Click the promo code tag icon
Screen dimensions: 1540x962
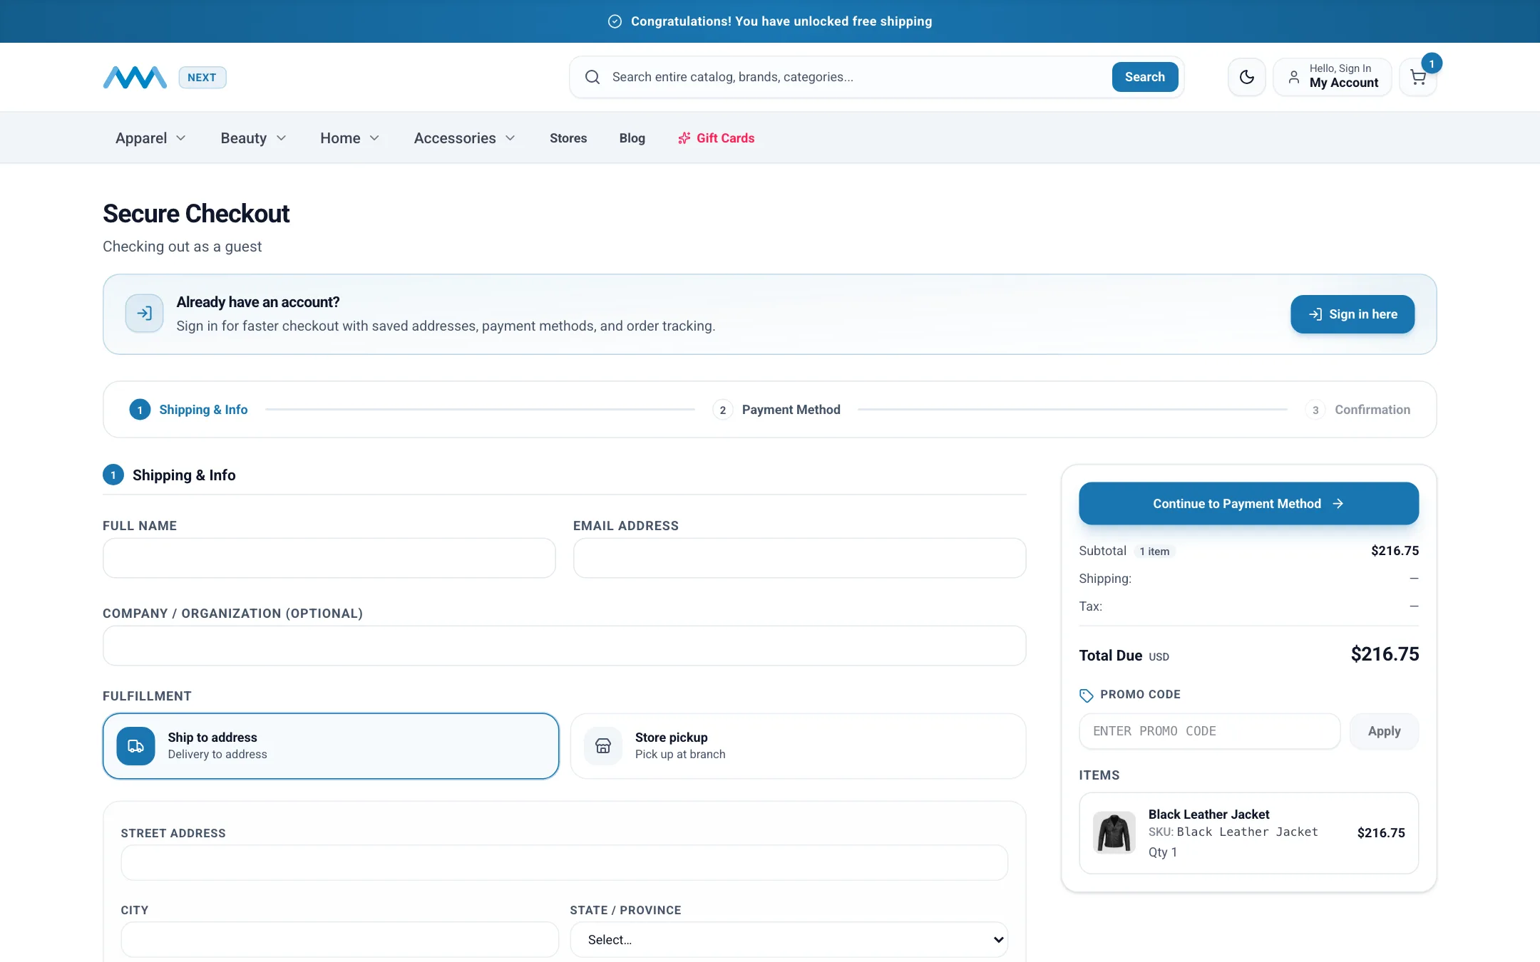(1087, 695)
